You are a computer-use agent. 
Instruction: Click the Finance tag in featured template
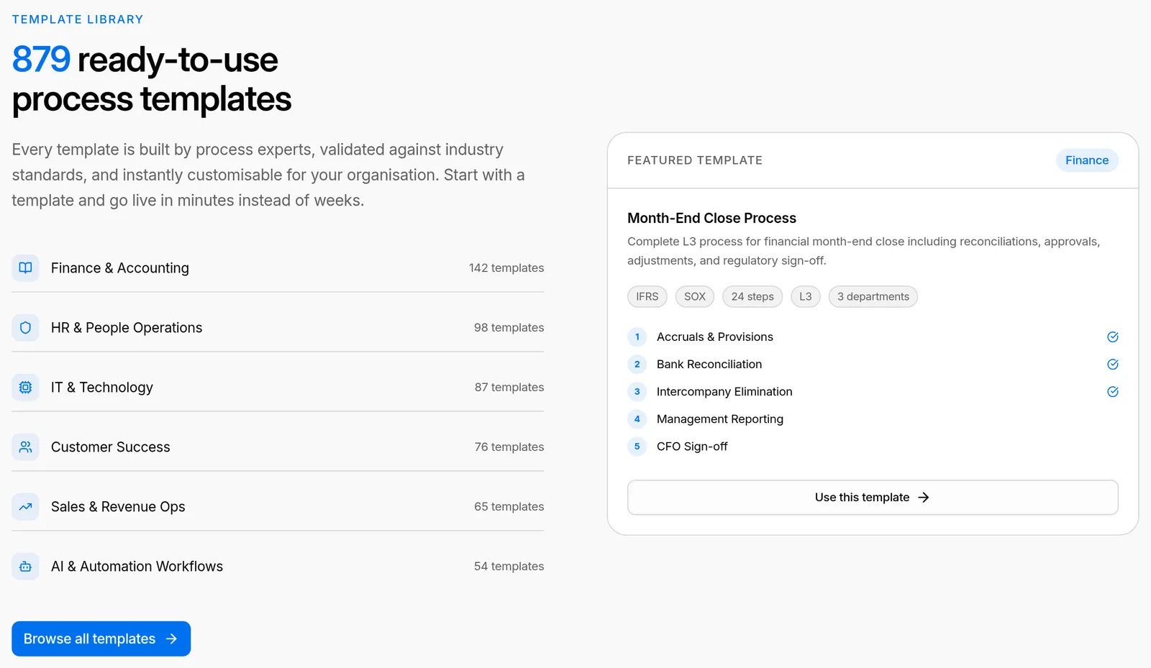point(1087,160)
